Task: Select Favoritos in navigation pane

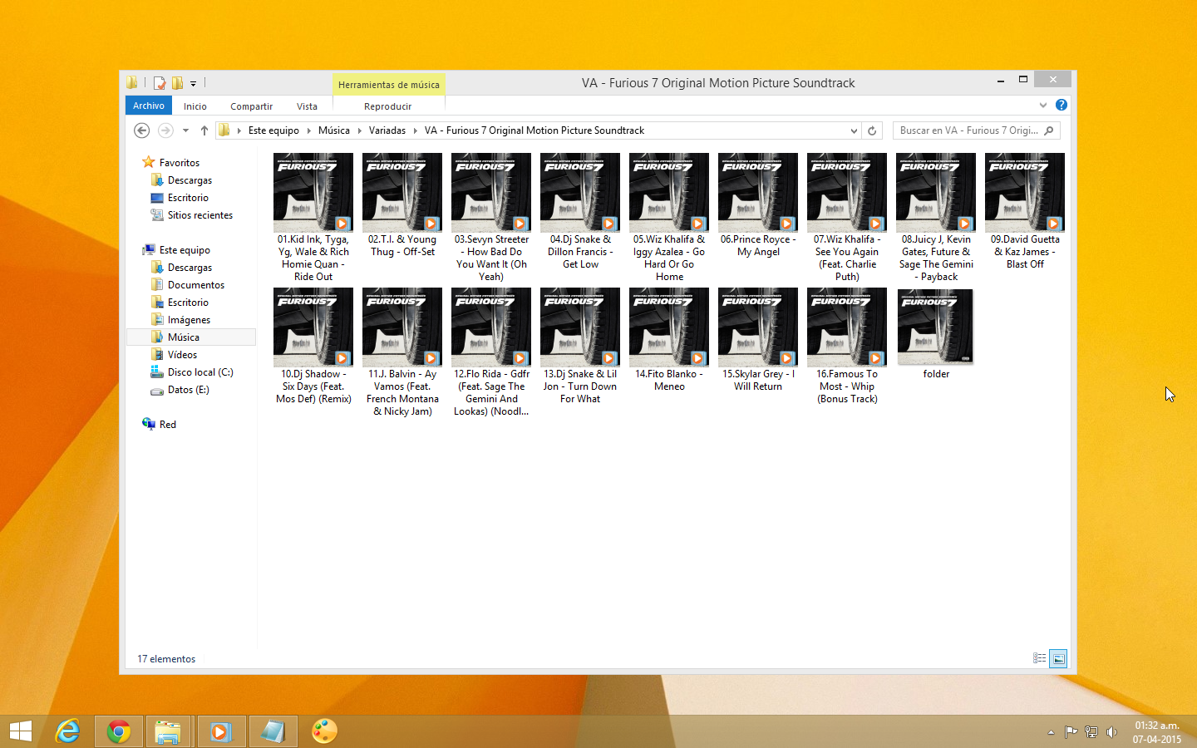Action: (180, 163)
